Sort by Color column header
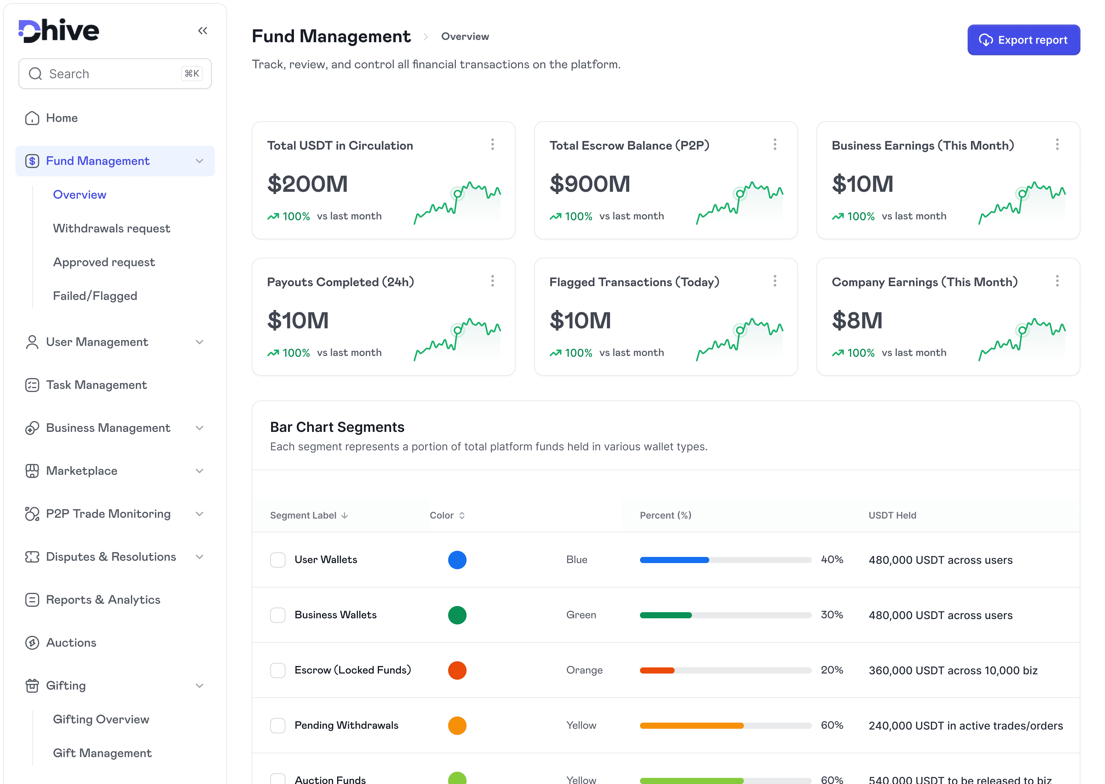Viewport: 1105px width, 784px height. coord(447,515)
